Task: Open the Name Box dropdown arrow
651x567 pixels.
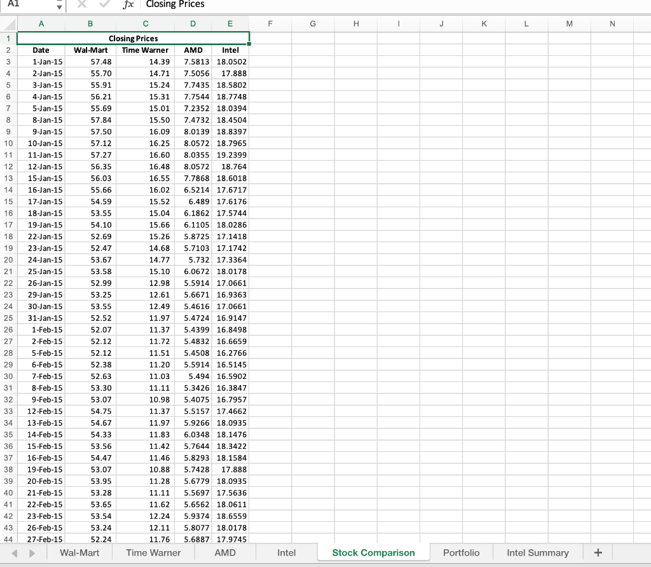Action: 58,6
